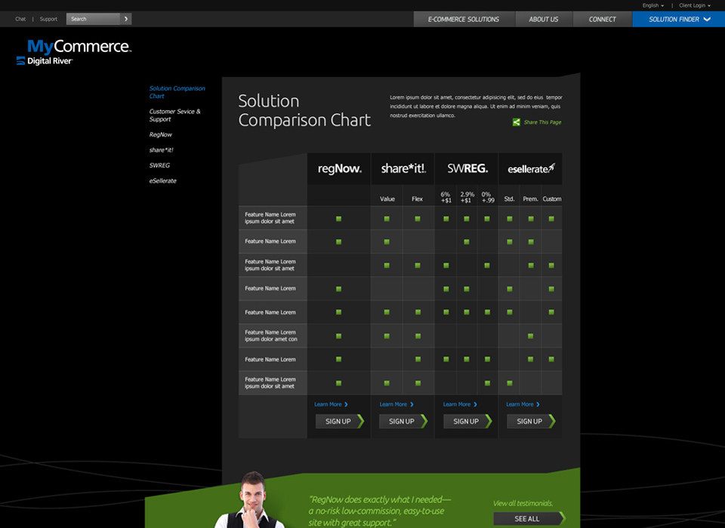Click Prem. green marker in sixth feature row

pos(530,336)
